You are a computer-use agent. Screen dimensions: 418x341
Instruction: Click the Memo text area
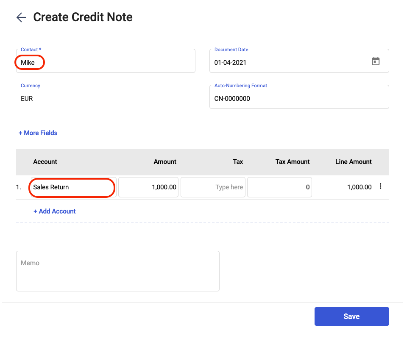point(118,271)
